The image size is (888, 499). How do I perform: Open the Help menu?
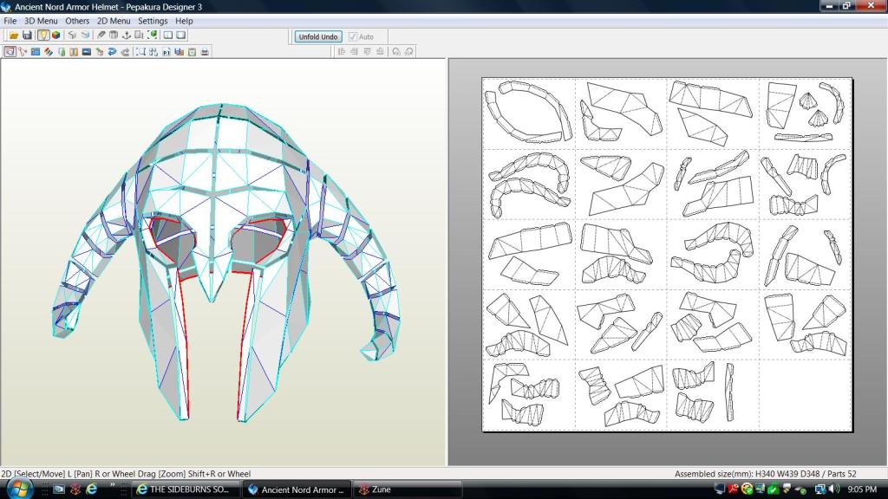click(184, 21)
